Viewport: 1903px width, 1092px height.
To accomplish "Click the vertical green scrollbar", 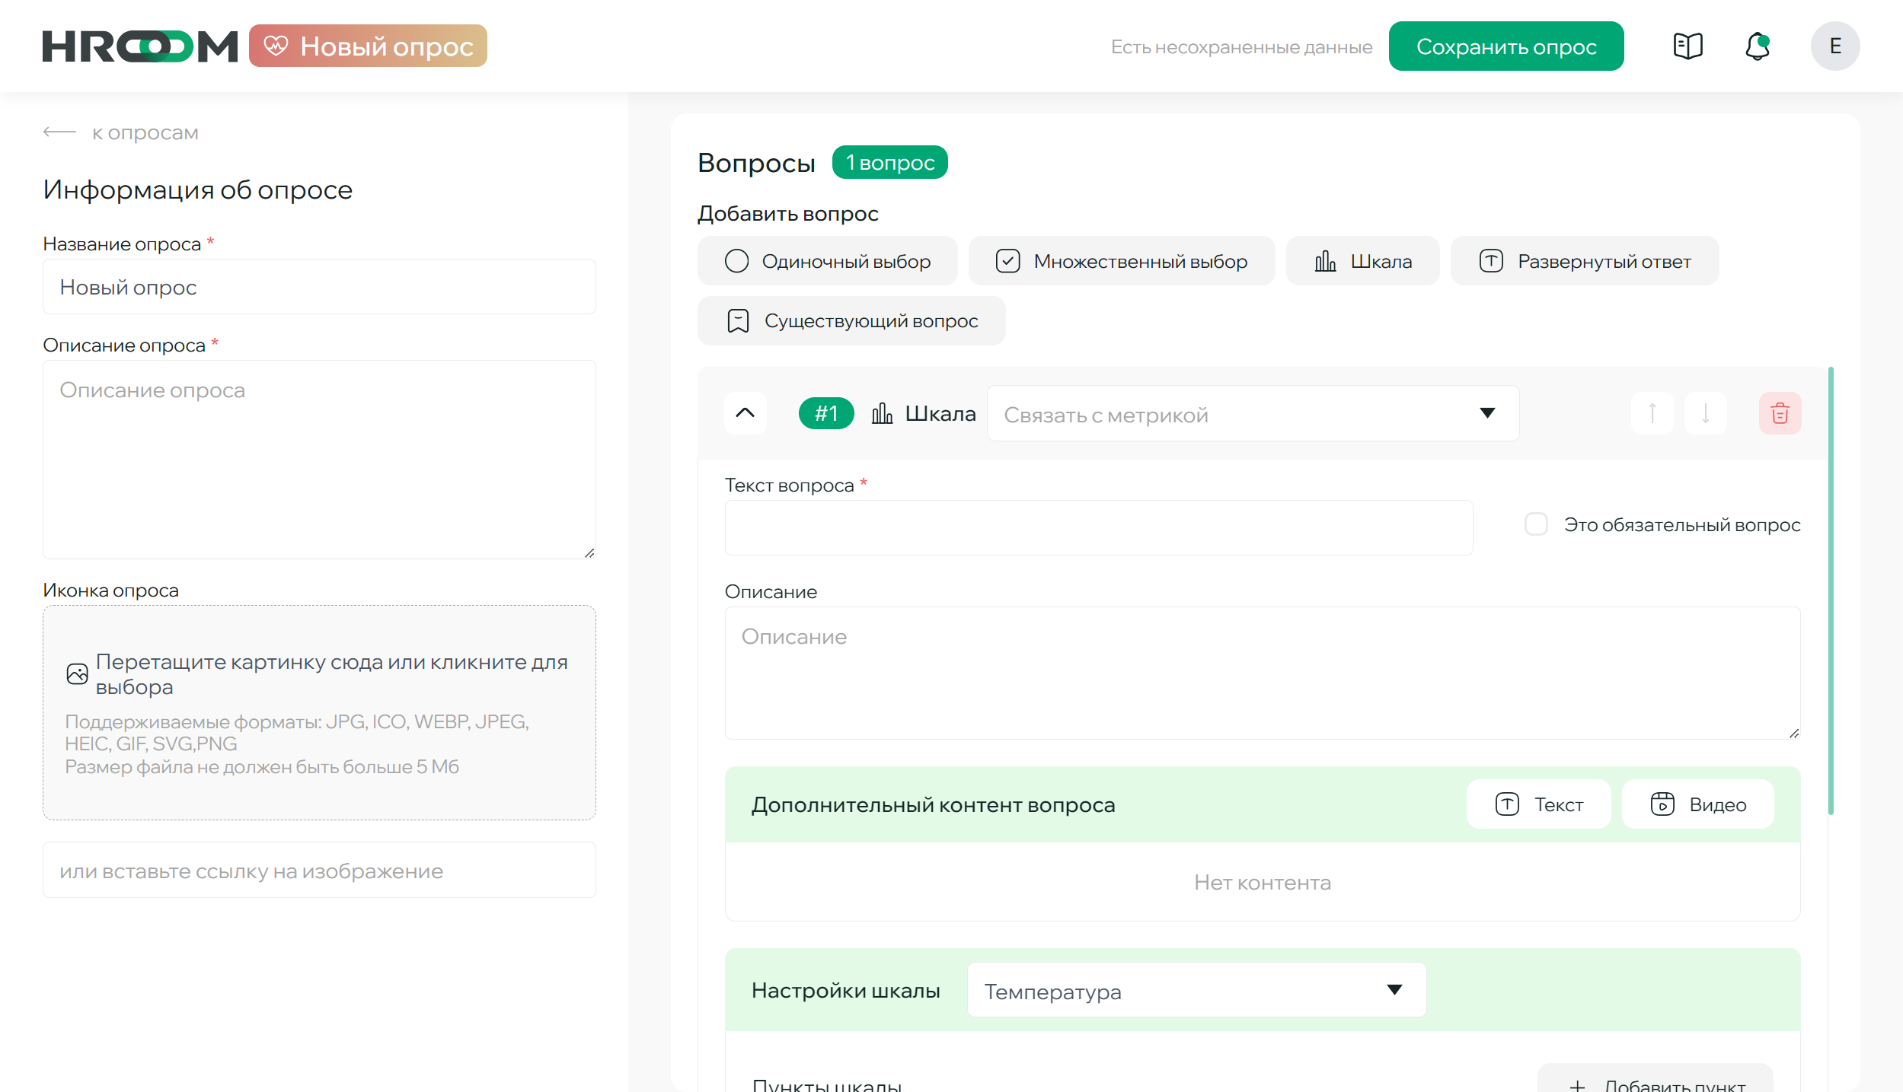I will pyautogui.click(x=1831, y=591).
